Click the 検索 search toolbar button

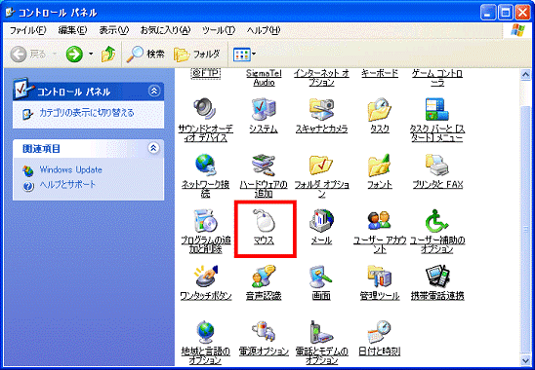pyautogui.click(x=145, y=54)
